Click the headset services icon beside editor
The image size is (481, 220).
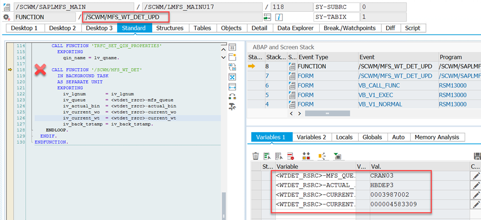232,96
